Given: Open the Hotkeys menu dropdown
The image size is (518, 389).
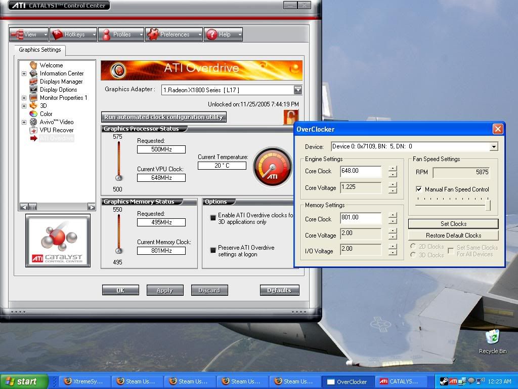Looking at the screenshot, I should tap(74, 34).
